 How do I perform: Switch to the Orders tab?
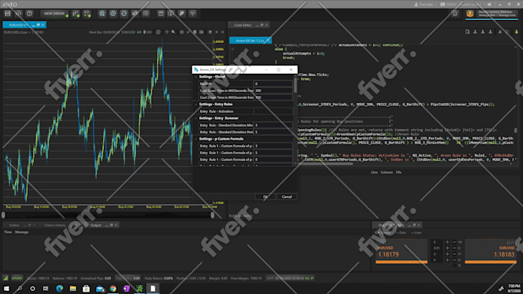(15, 226)
